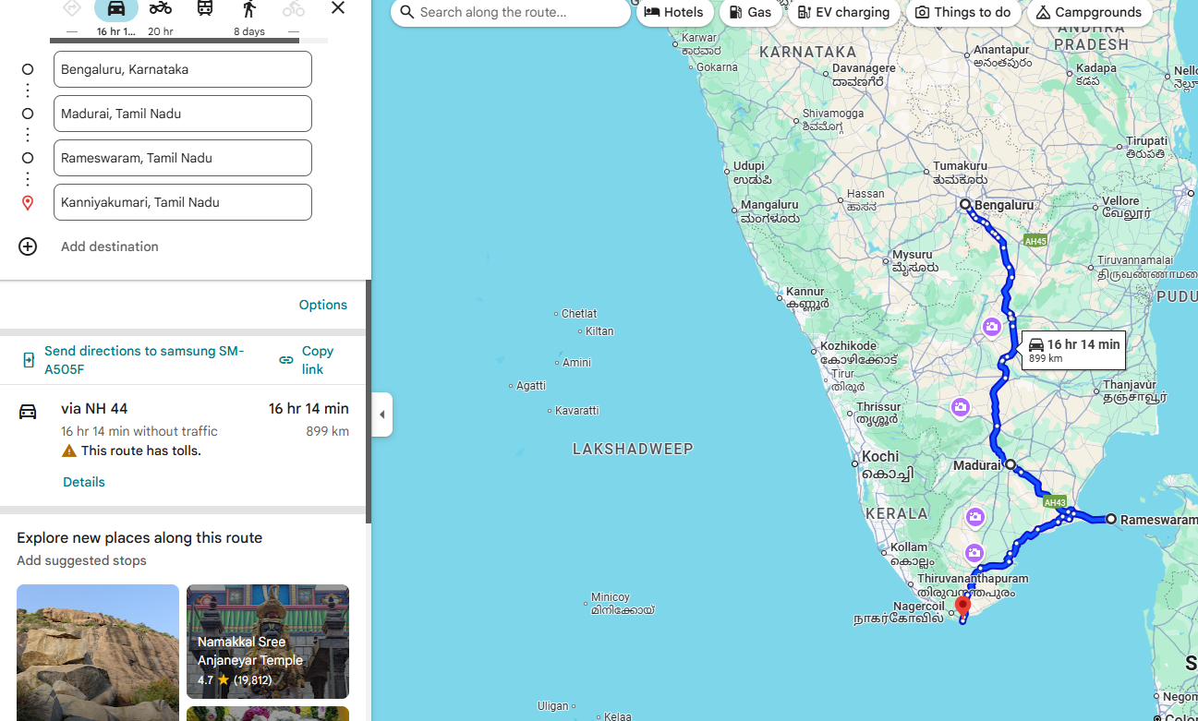The height and width of the screenshot is (721, 1198).
Task: Click the 899 km distance text
Action: click(x=327, y=431)
